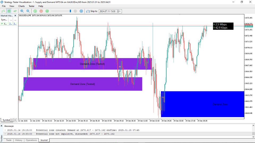Click the 2668.780 price axis label
This screenshot has height=143, width=255.
click(x=249, y=59)
